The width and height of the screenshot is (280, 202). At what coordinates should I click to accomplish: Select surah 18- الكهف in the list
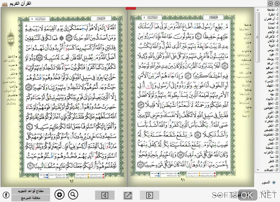(273, 86)
